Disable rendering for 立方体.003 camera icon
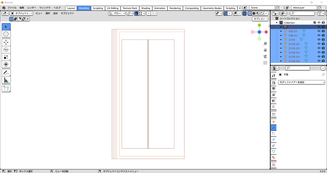Viewport: 327px width, 173px height. tap(323, 52)
